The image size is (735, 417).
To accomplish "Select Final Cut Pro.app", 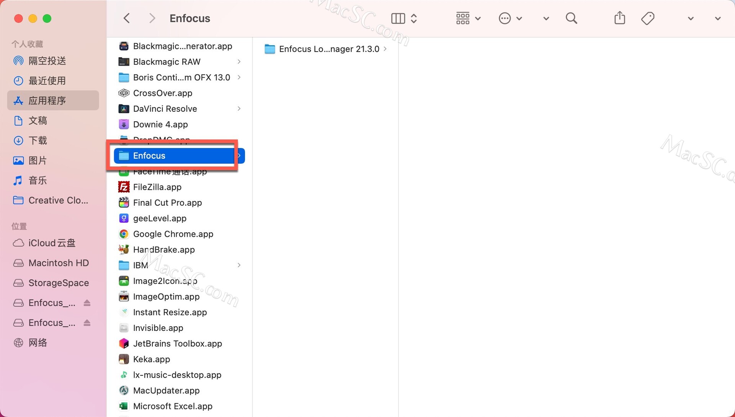I will 179,203.
